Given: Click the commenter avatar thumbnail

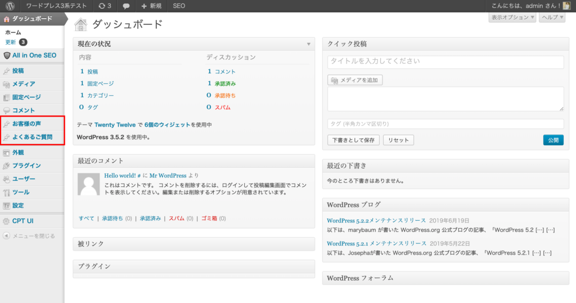Looking at the screenshot, I should click(x=88, y=184).
